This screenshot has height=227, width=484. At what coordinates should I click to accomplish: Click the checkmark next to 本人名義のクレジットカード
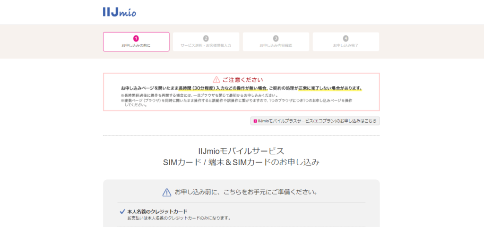(122, 211)
